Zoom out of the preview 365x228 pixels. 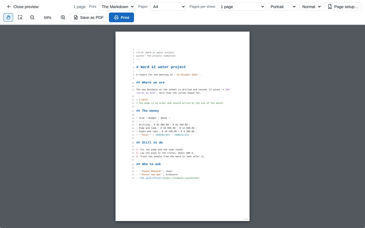coord(32,17)
